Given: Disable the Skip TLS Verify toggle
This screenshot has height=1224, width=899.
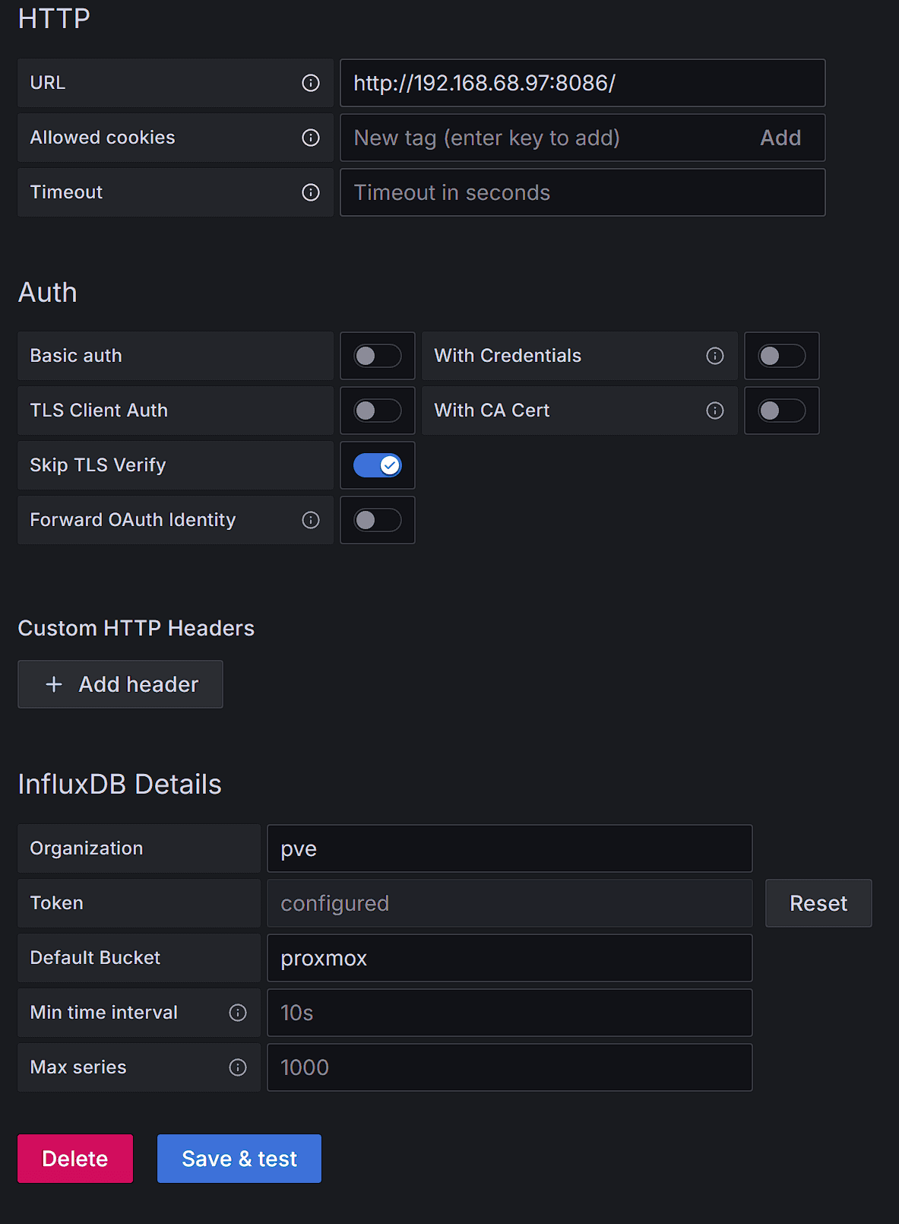Looking at the screenshot, I should point(378,465).
